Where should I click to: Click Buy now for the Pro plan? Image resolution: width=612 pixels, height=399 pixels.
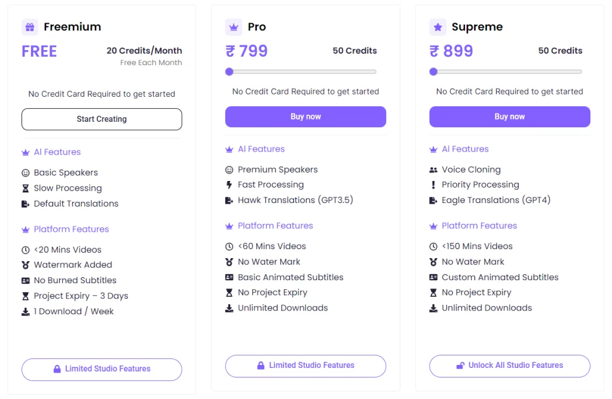[x=305, y=116]
